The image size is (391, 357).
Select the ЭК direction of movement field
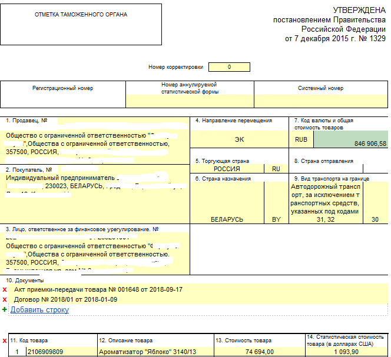pyautogui.click(x=239, y=139)
